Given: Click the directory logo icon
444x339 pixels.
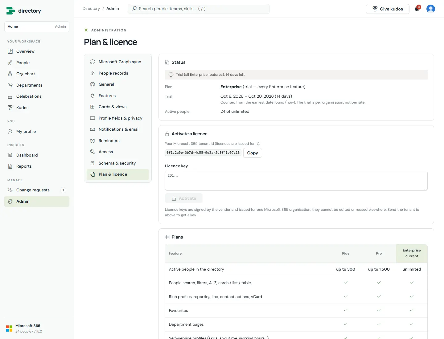Looking at the screenshot, I should pos(10,11).
